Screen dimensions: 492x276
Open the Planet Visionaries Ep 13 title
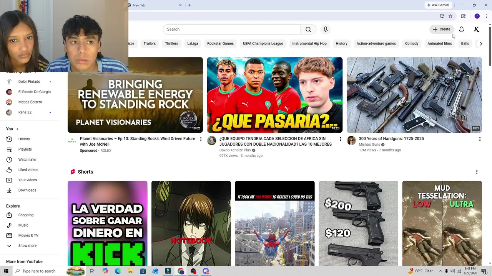coord(138,141)
